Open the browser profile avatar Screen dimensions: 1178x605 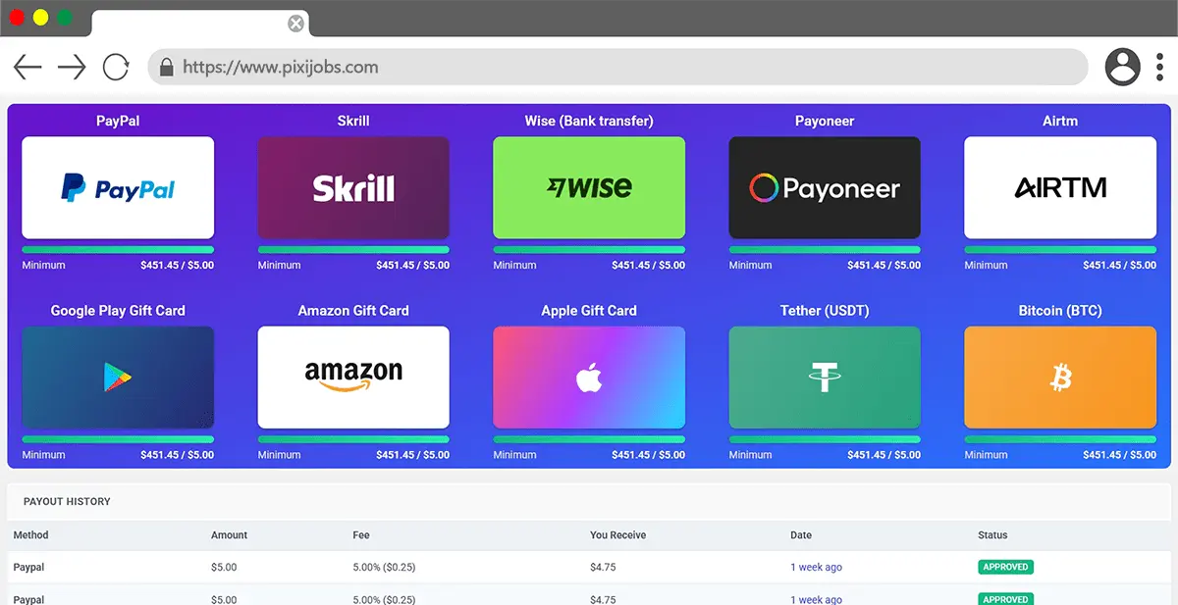(x=1122, y=67)
